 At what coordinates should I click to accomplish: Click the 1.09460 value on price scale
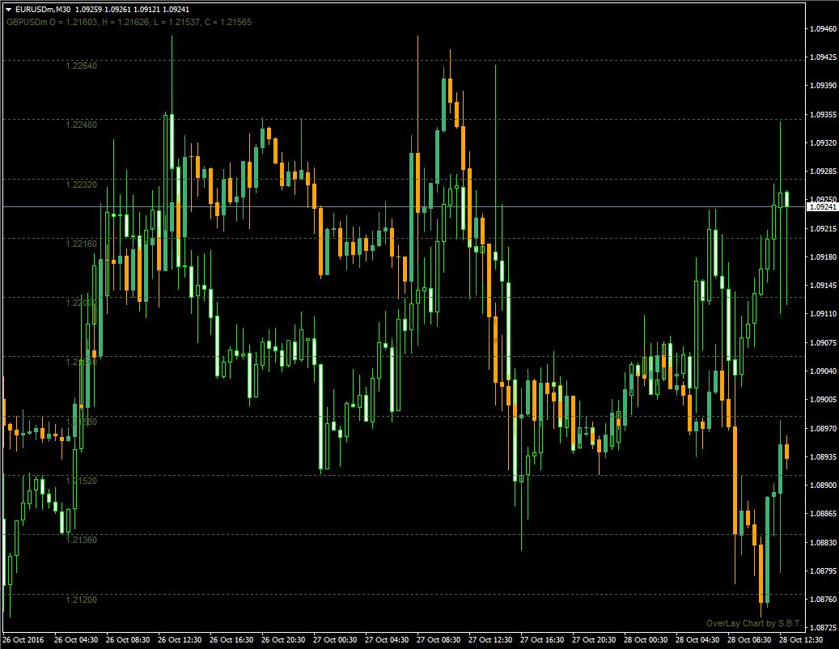pos(822,28)
